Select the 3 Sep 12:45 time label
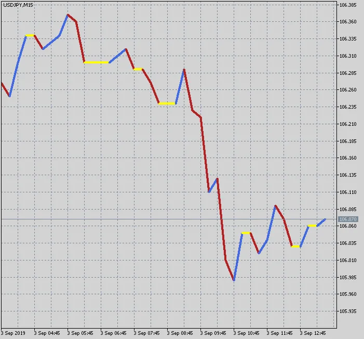This screenshot has width=364, height=339. tap(313, 333)
